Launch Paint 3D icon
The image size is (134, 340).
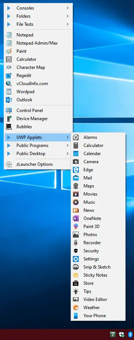(76, 227)
